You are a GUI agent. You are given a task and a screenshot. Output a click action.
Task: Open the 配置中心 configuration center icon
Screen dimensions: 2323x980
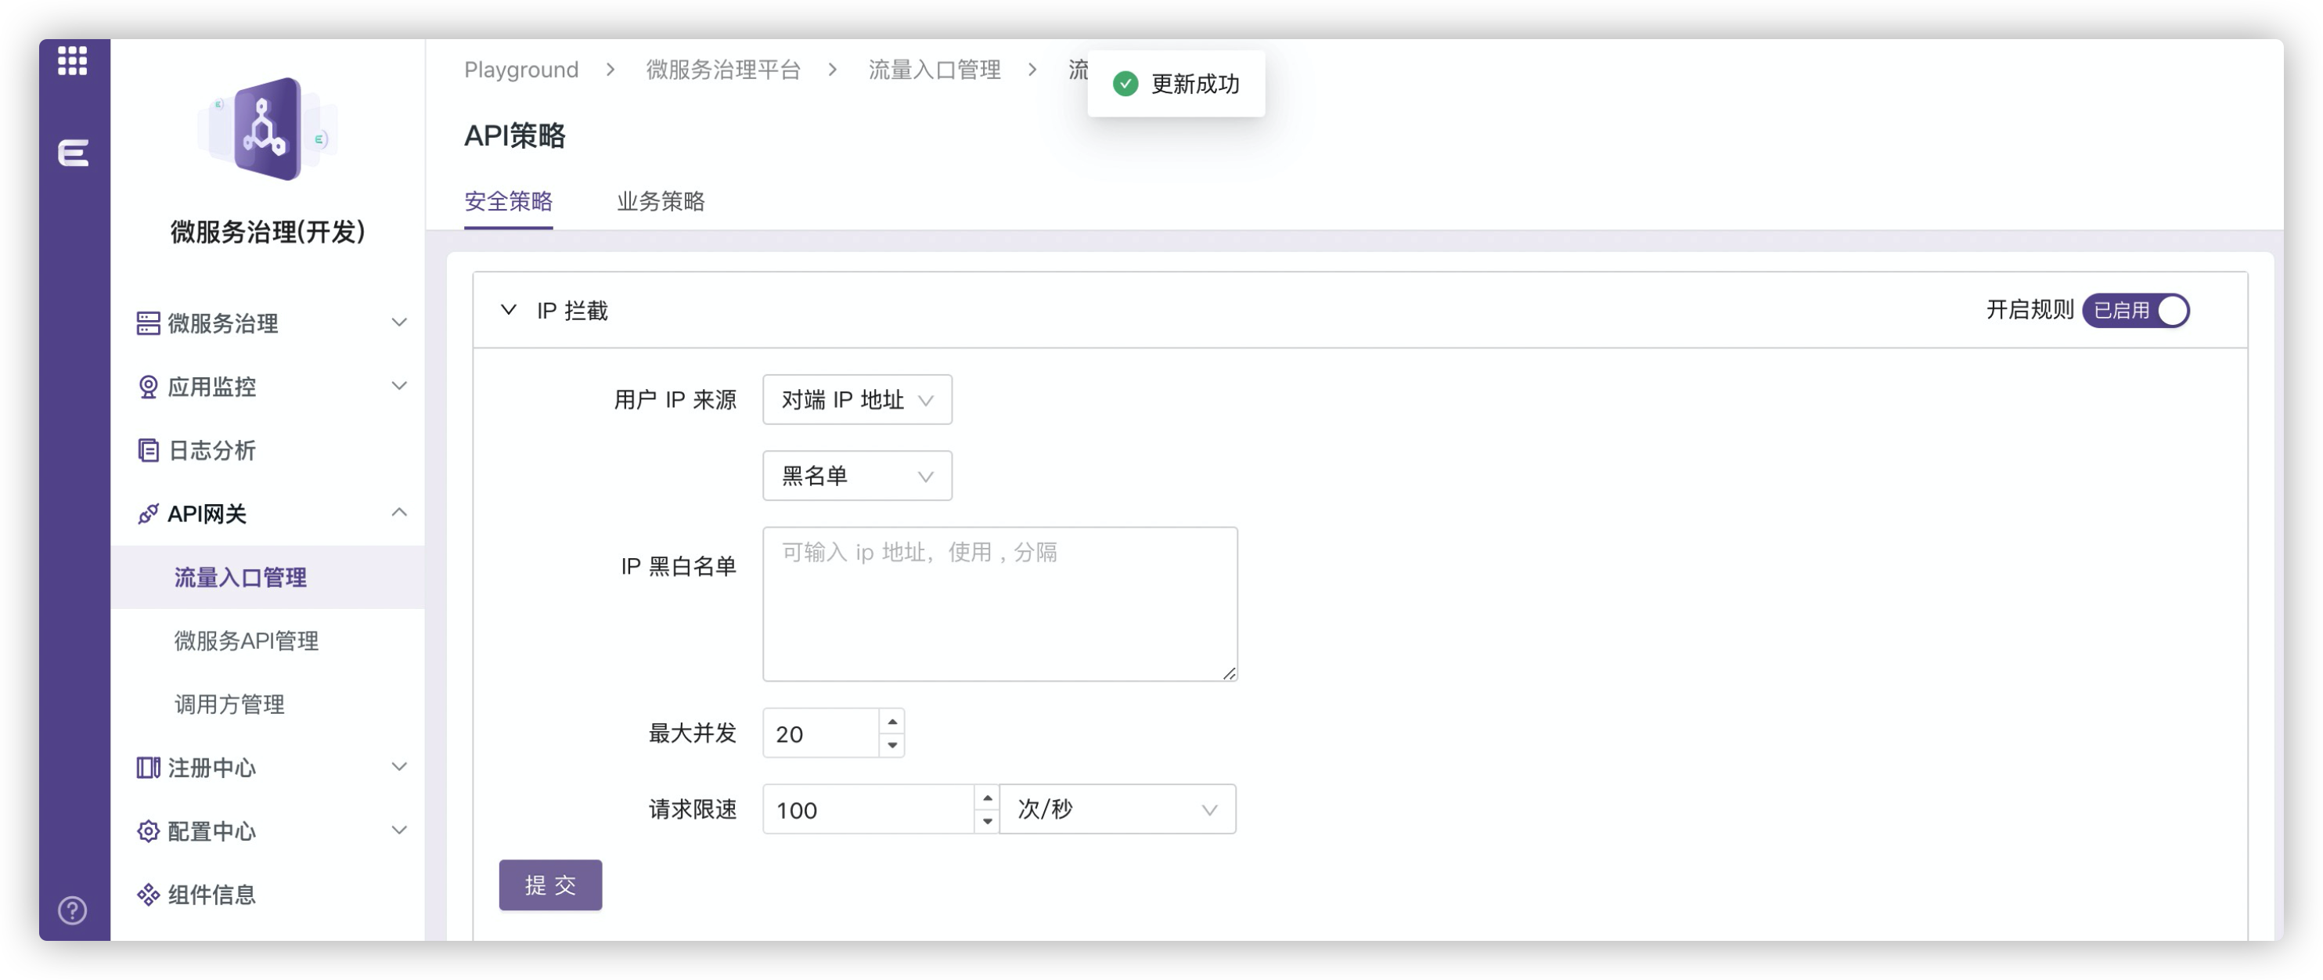147,831
